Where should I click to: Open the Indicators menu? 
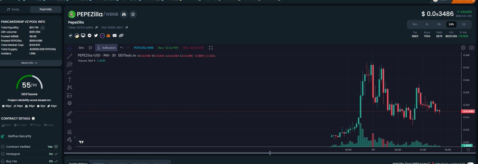coord(106,48)
